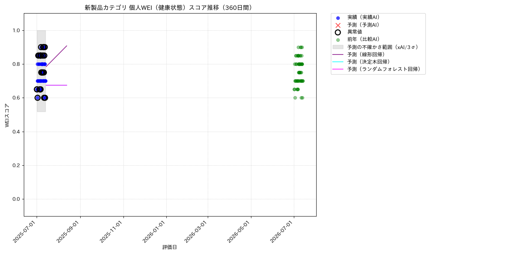Click the y-axis label WEIスコア

pyautogui.click(x=7, y=115)
